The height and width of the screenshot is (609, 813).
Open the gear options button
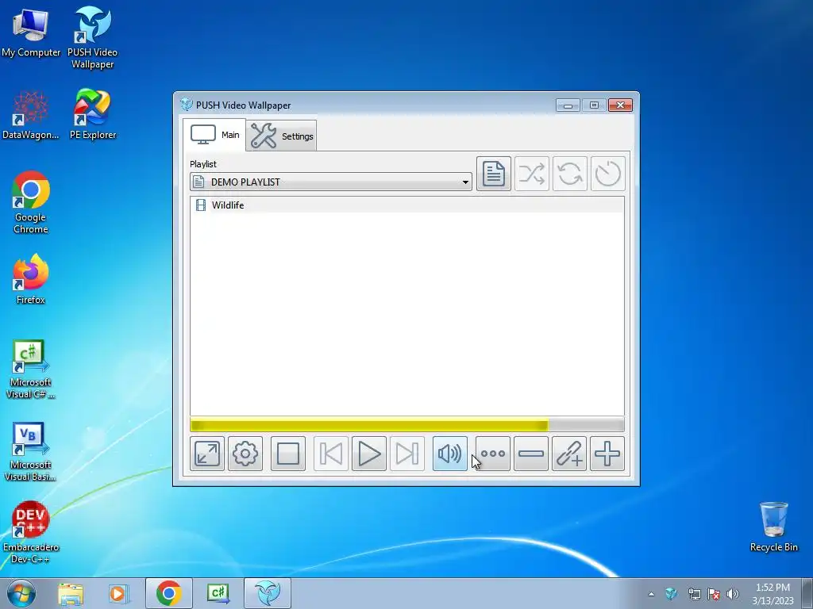point(245,454)
